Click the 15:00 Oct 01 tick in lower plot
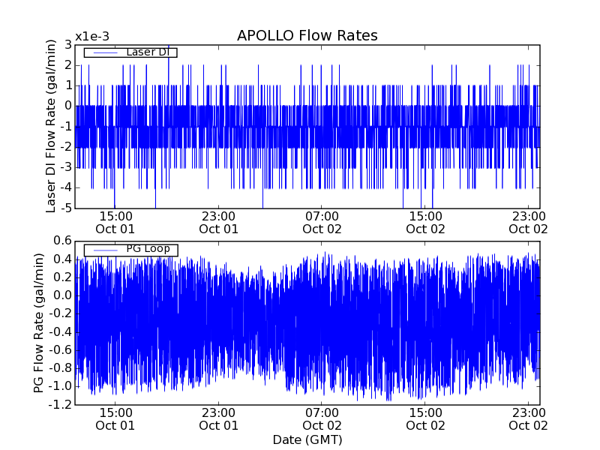The image size is (600, 450). (x=115, y=418)
